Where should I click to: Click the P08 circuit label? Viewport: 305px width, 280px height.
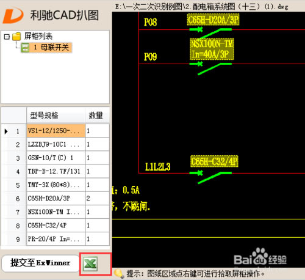click(151, 22)
